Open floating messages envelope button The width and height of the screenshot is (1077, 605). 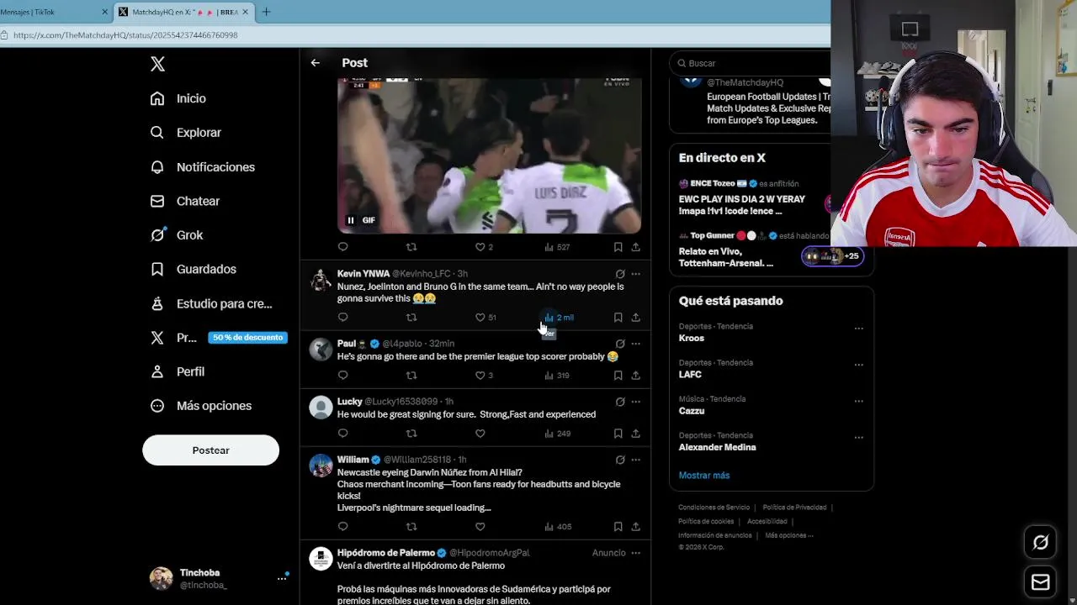(x=1041, y=582)
